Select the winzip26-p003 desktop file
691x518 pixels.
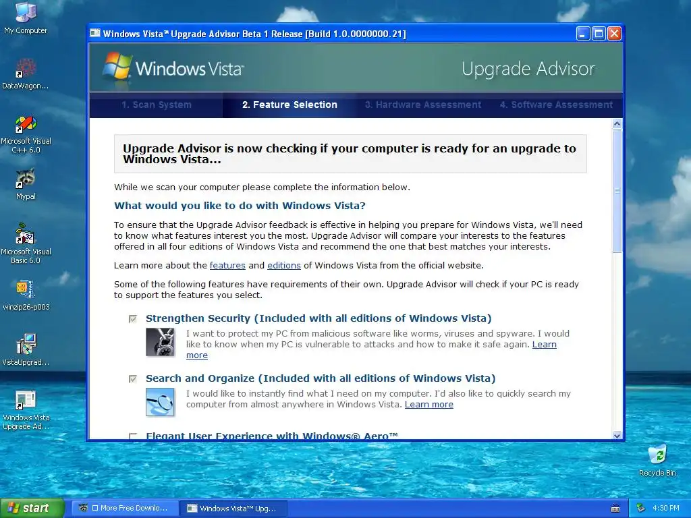click(26, 295)
